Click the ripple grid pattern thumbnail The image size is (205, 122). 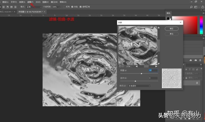[x=172, y=78]
